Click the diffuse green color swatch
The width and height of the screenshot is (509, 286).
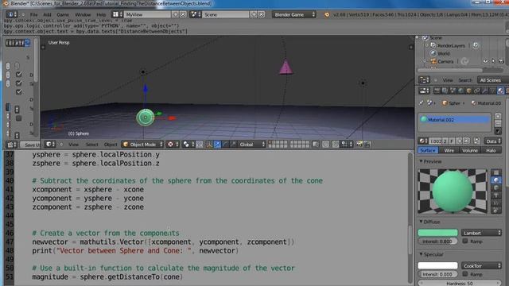click(x=437, y=233)
